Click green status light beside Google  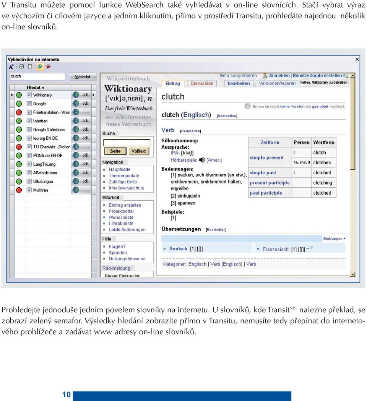19,104
